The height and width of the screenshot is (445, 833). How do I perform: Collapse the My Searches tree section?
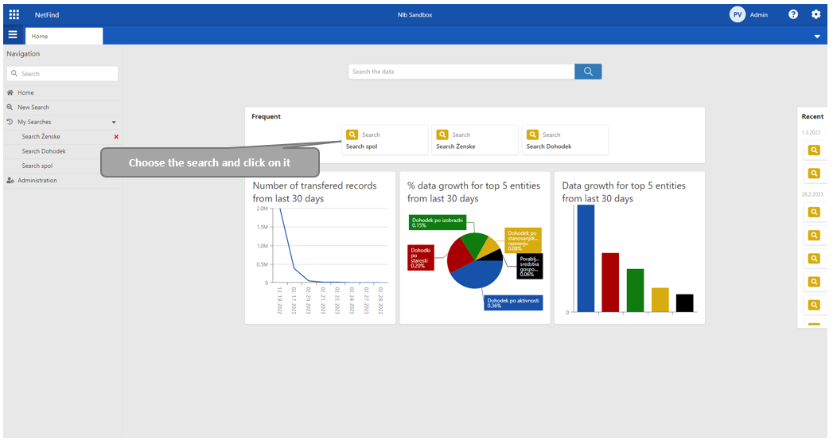114,123
